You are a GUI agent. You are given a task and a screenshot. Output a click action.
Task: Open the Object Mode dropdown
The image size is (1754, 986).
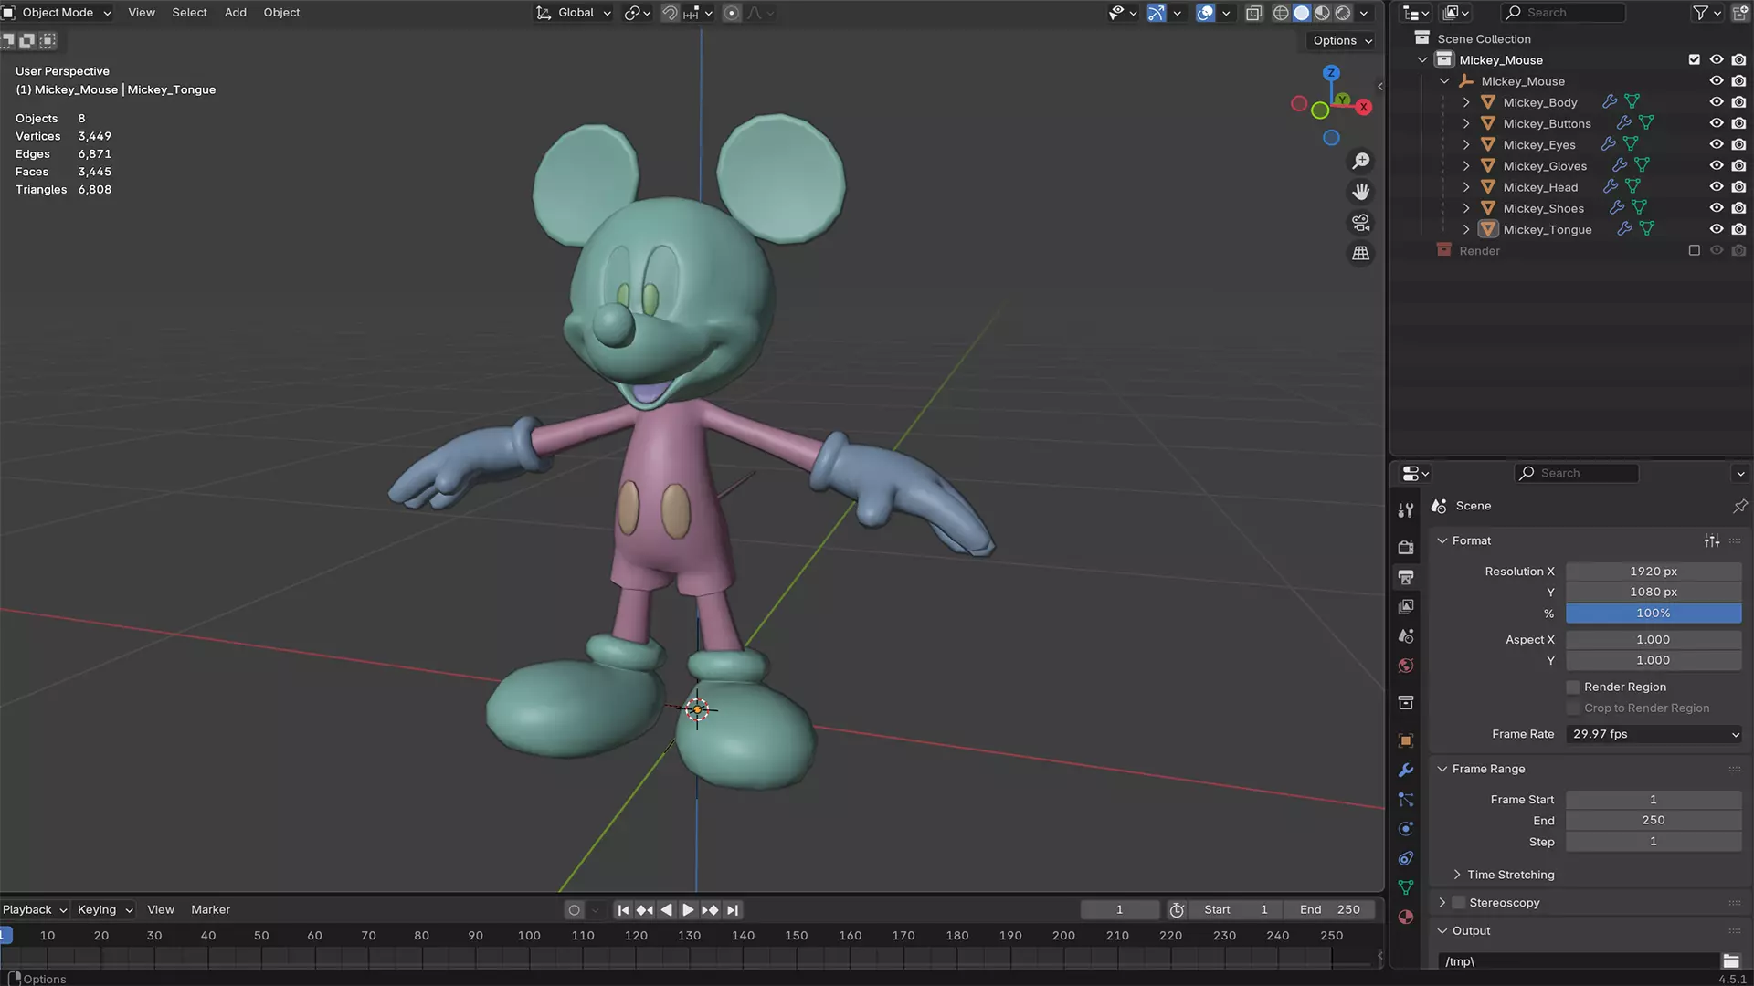pos(58,13)
